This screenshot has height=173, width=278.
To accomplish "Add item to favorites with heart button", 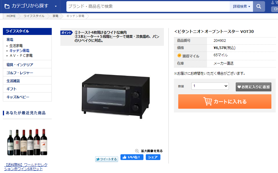I will coord(253,87).
